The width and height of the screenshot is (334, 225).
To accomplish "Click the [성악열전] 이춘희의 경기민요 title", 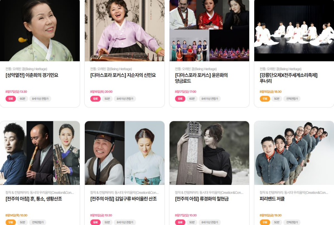I will tap(32, 75).
